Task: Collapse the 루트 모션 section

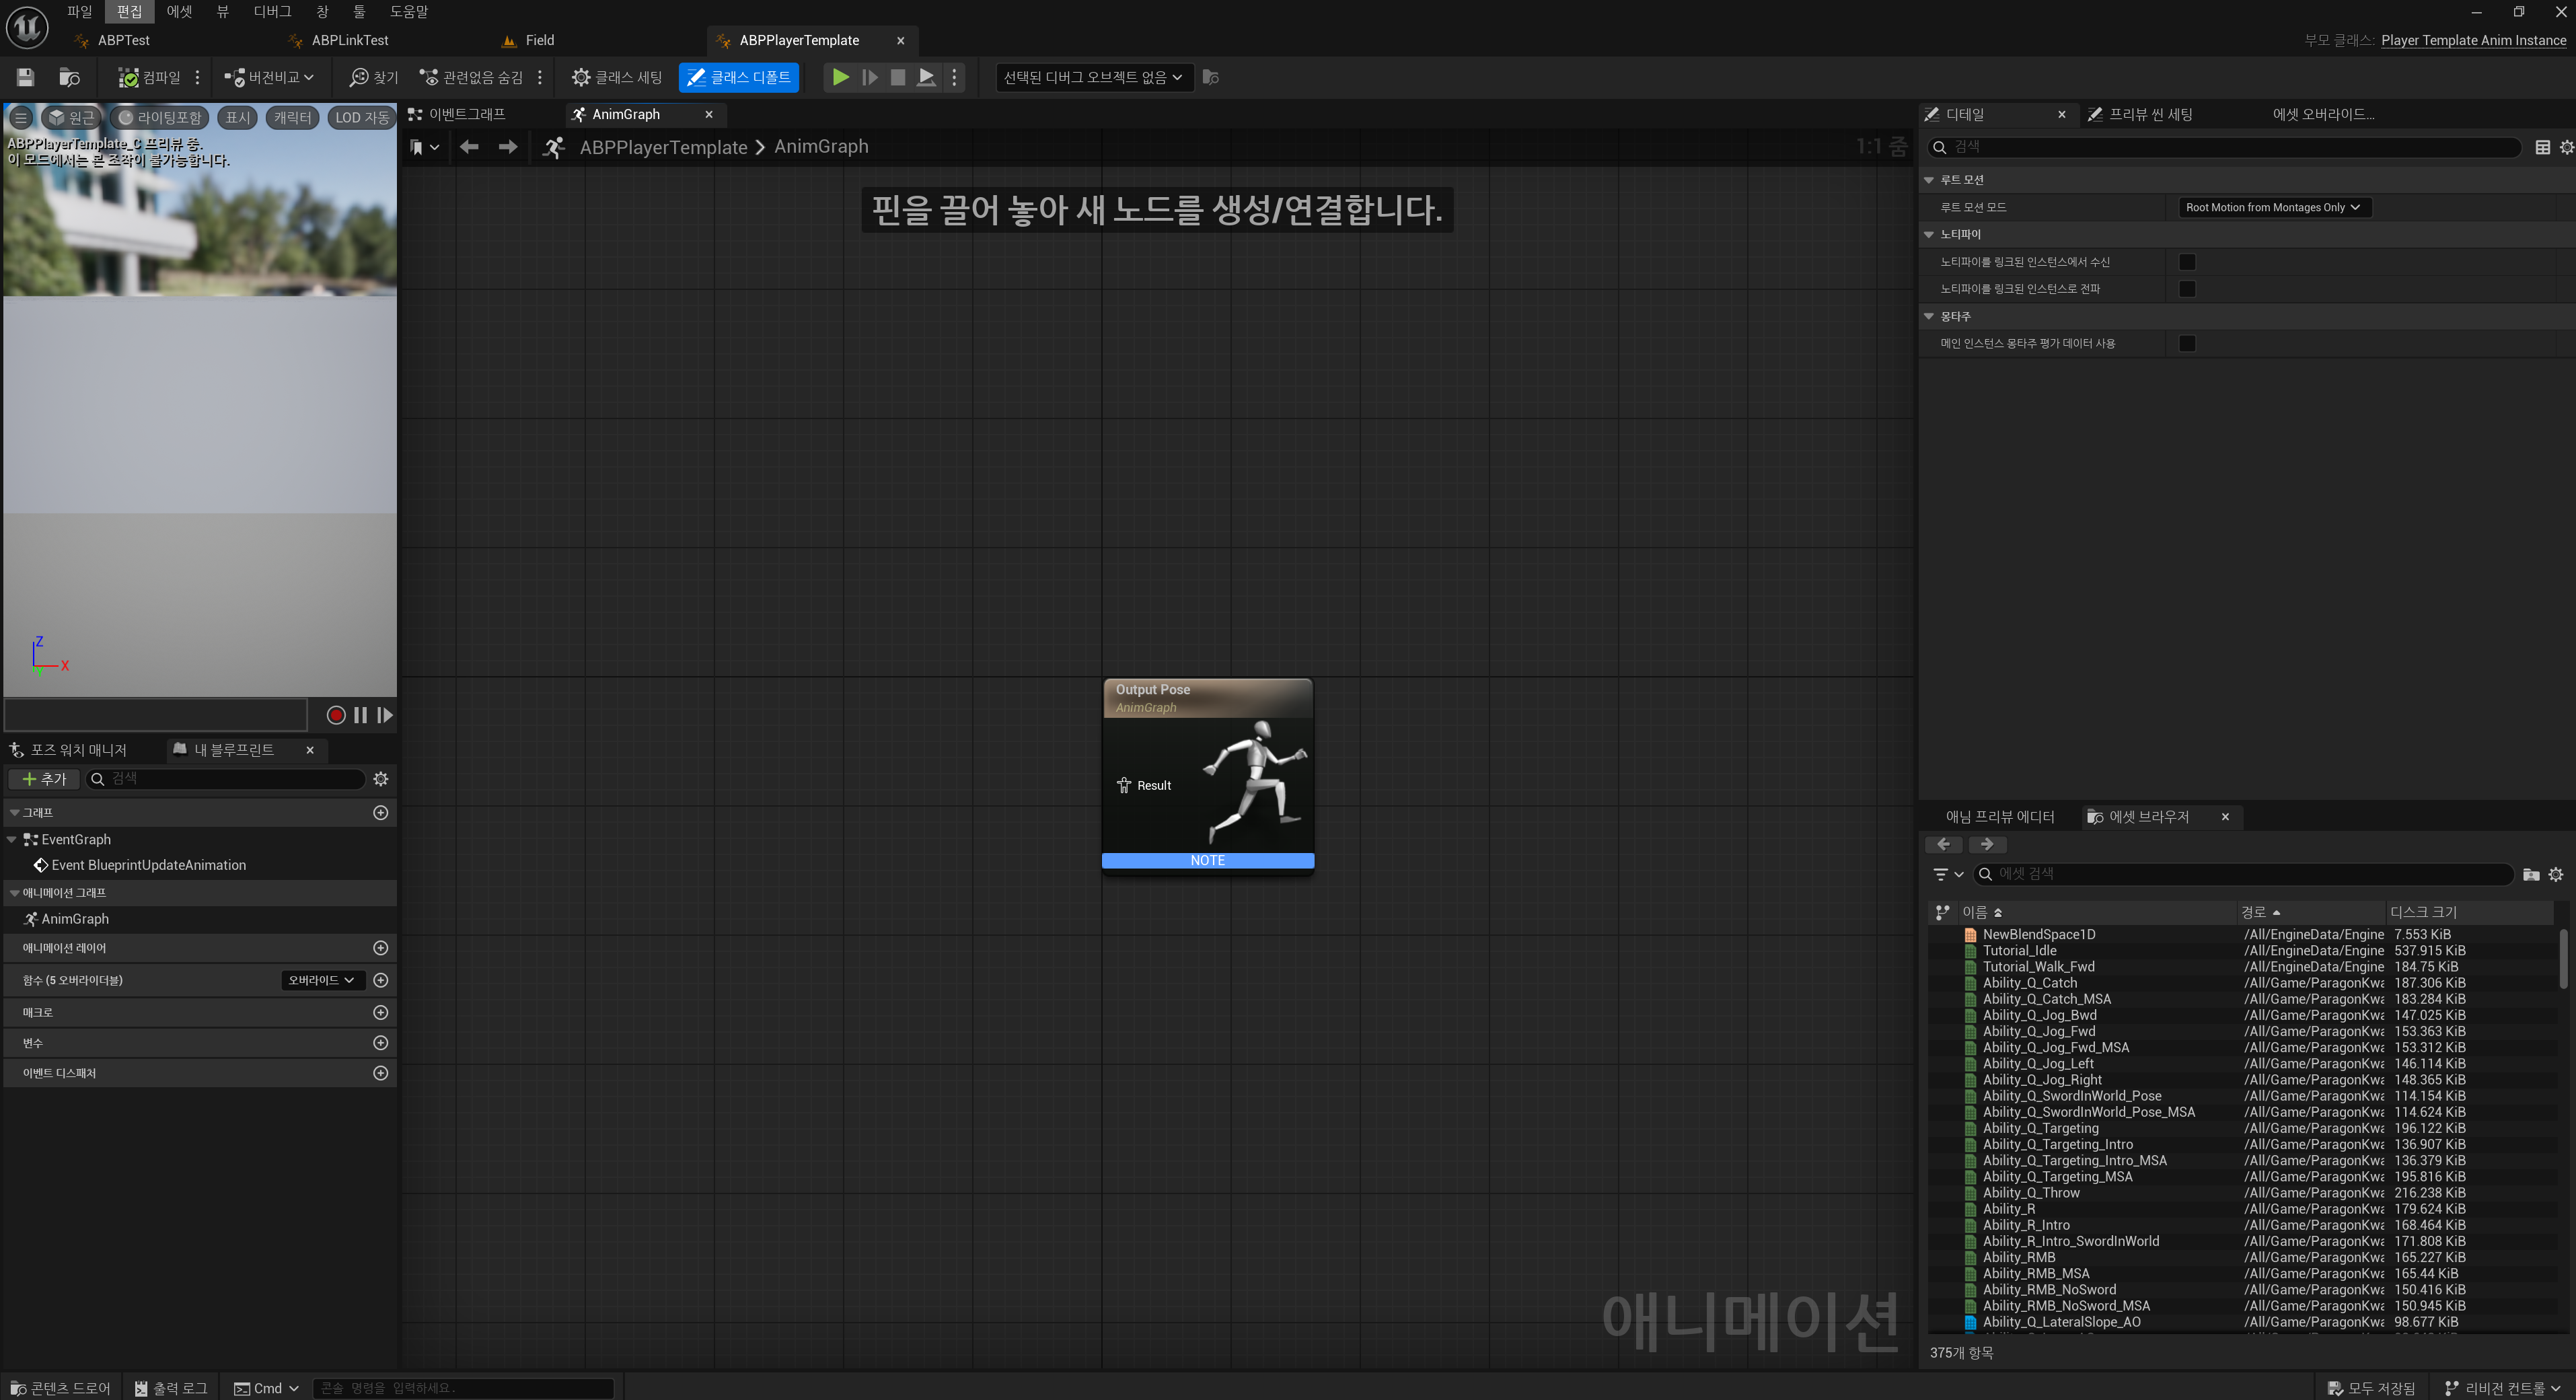Action: (x=1929, y=180)
